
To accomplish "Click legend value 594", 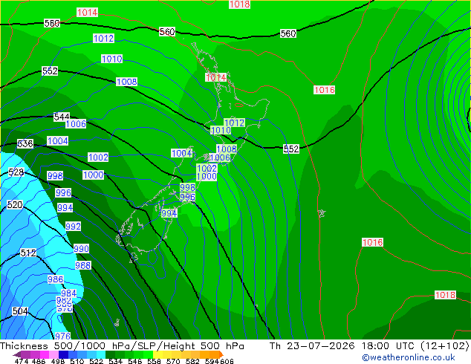I will (212, 361).
